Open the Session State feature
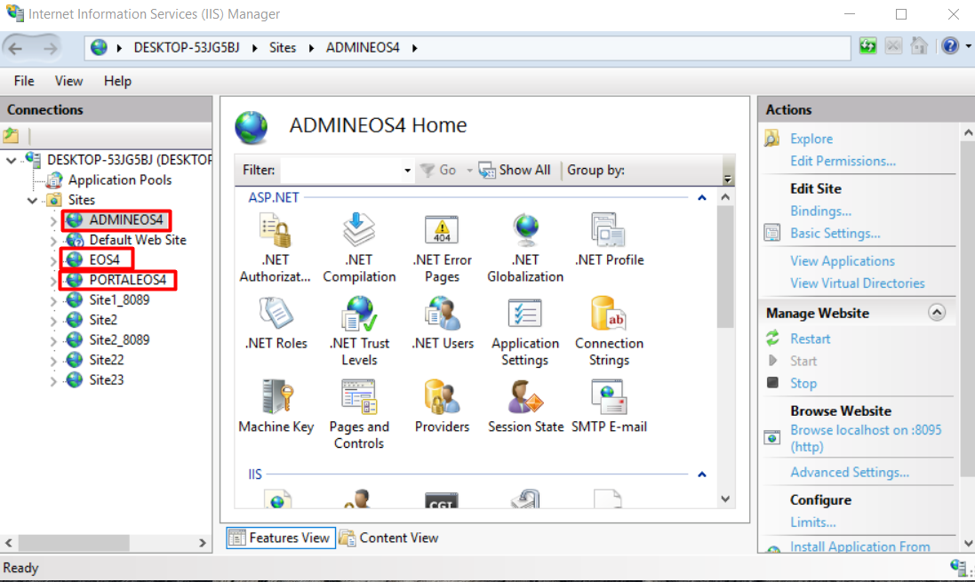Image resolution: width=975 pixels, height=582 pixels. pyautogui.click(x=525, y=407)
